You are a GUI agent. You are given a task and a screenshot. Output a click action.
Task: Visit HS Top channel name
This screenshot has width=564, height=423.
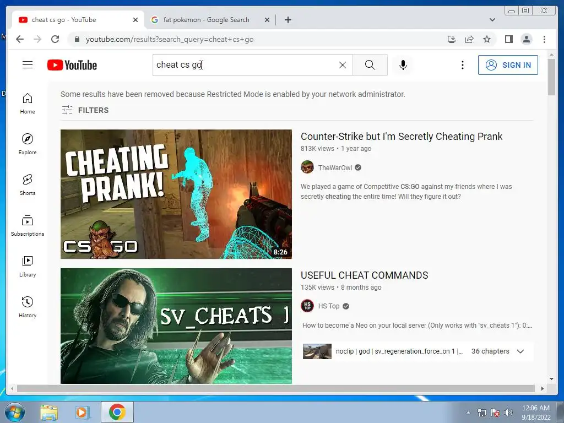pos(329,306)
